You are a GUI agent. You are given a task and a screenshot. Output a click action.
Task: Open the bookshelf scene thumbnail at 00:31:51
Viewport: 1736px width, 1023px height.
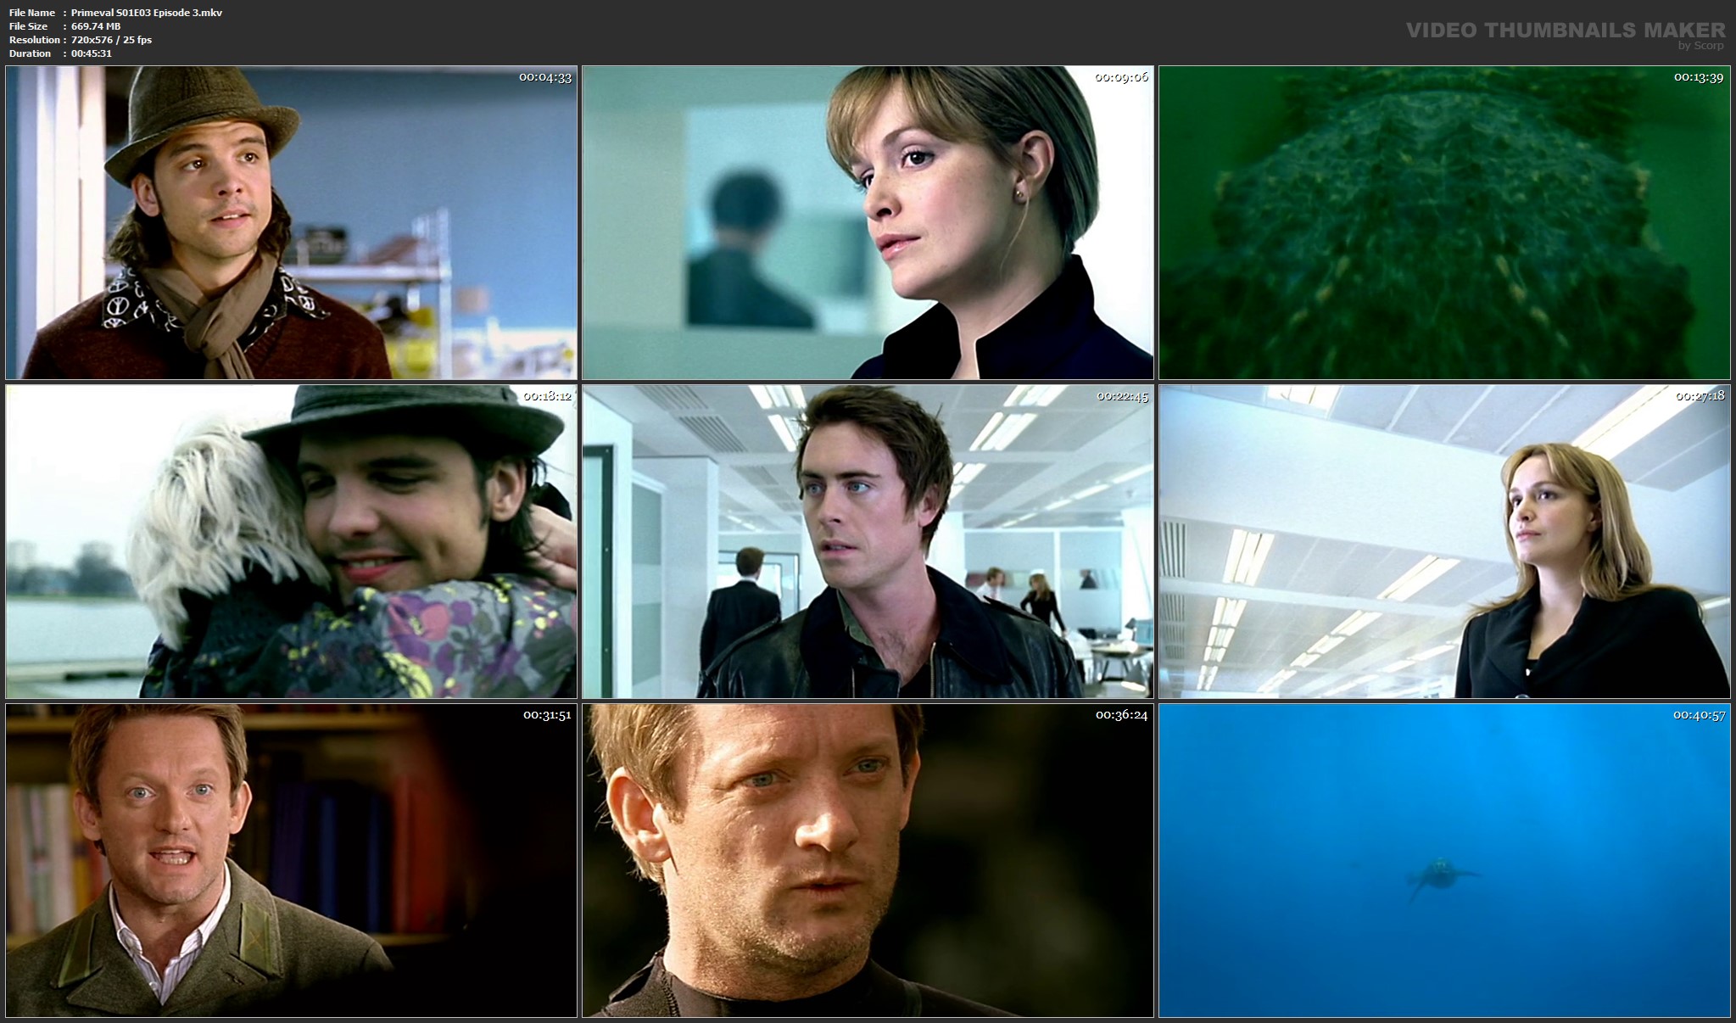pyautogui.click(x=291, y=860)
